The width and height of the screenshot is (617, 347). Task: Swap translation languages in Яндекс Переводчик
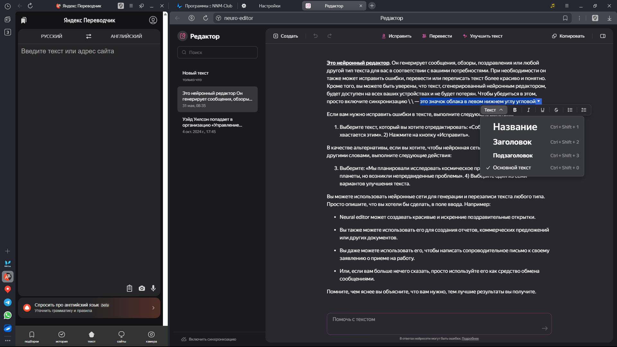[x=89, y=36]
